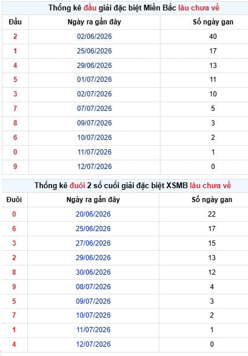Click date 20/06/2026 in the Đuôi table
This screenshot has height=356, width=248.
click(x=93, y=214)
